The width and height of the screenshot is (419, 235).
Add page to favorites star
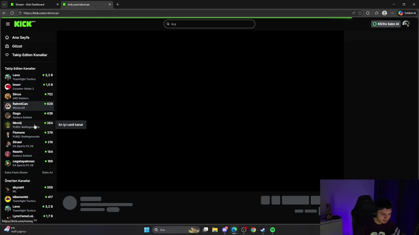point(360,13)
